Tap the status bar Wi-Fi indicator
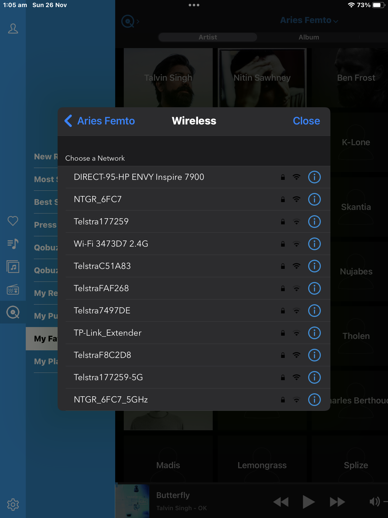This screenshot has height=518, width=388. tap(351, 5)
